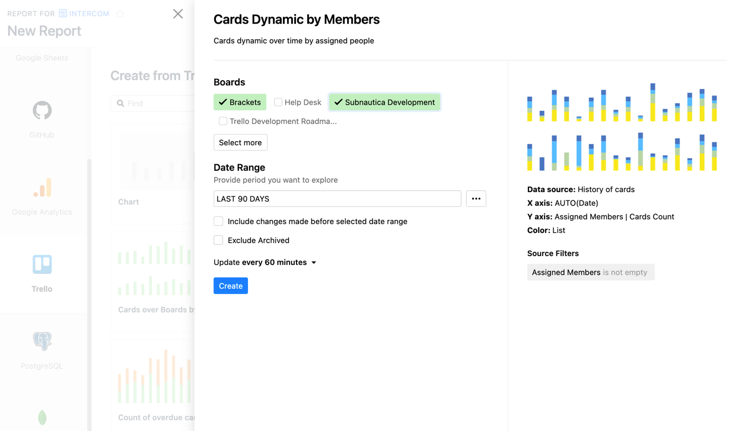
Task: Uncheck the Brackets board
Action: tap(240, 102)
